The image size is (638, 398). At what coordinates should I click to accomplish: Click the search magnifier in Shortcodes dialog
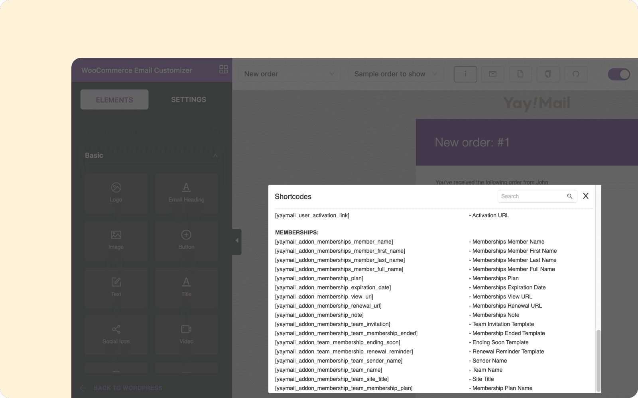click(570, 196)
